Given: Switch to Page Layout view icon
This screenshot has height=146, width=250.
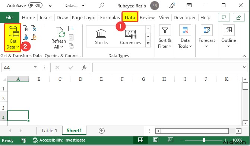Looking at the screenshot, I should (155, 140).
